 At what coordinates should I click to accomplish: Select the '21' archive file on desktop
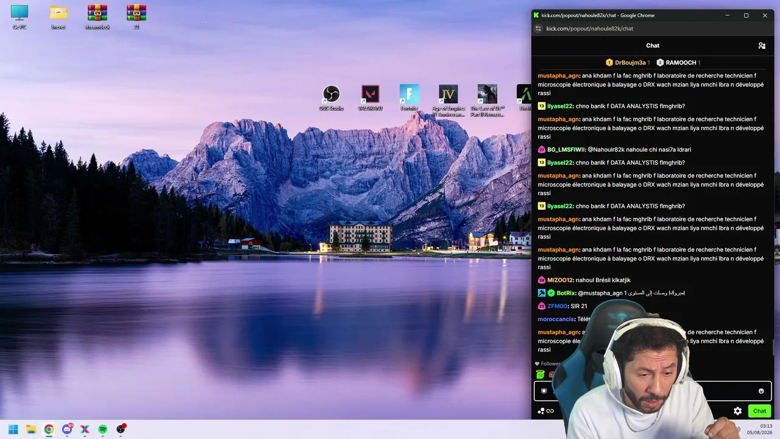[x=136, y=17]
